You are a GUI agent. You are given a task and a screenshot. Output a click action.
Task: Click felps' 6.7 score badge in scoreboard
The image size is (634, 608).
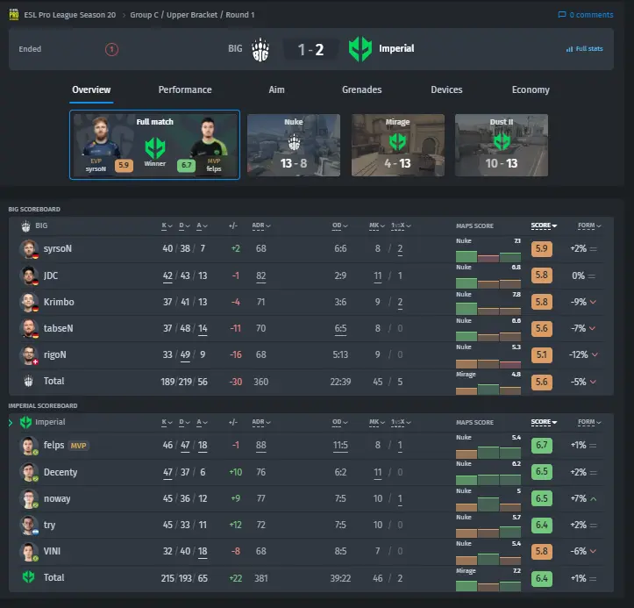point(541,445)
